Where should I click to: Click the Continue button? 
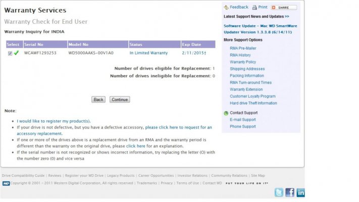coord(120,99)
